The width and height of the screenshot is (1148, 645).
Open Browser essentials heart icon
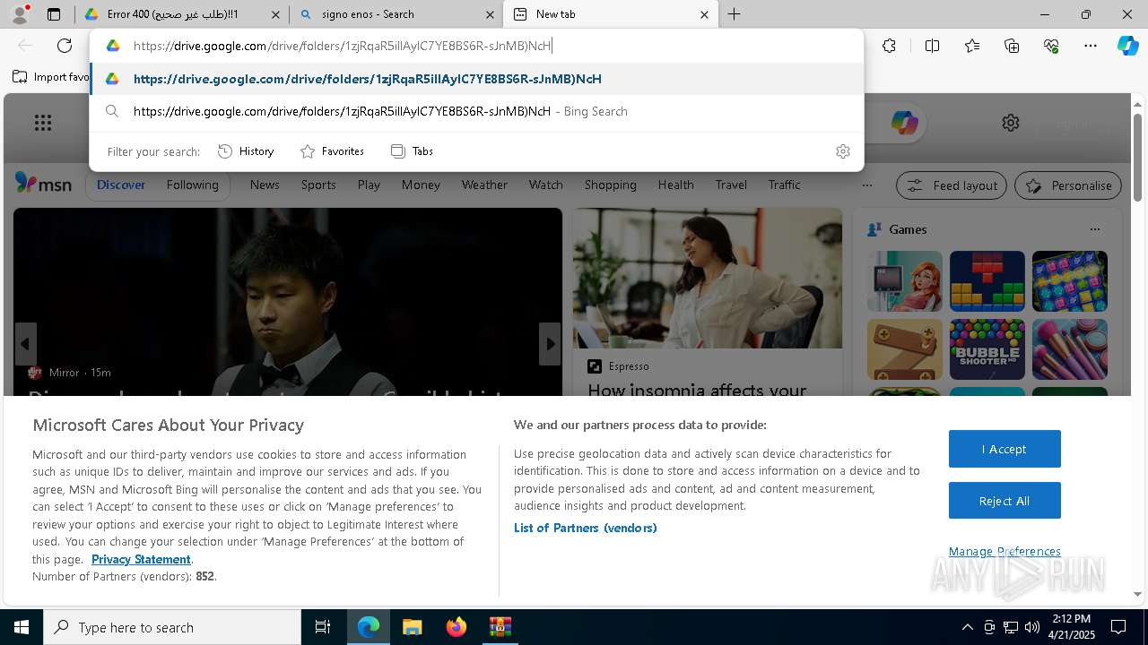tap(1051, 46)
